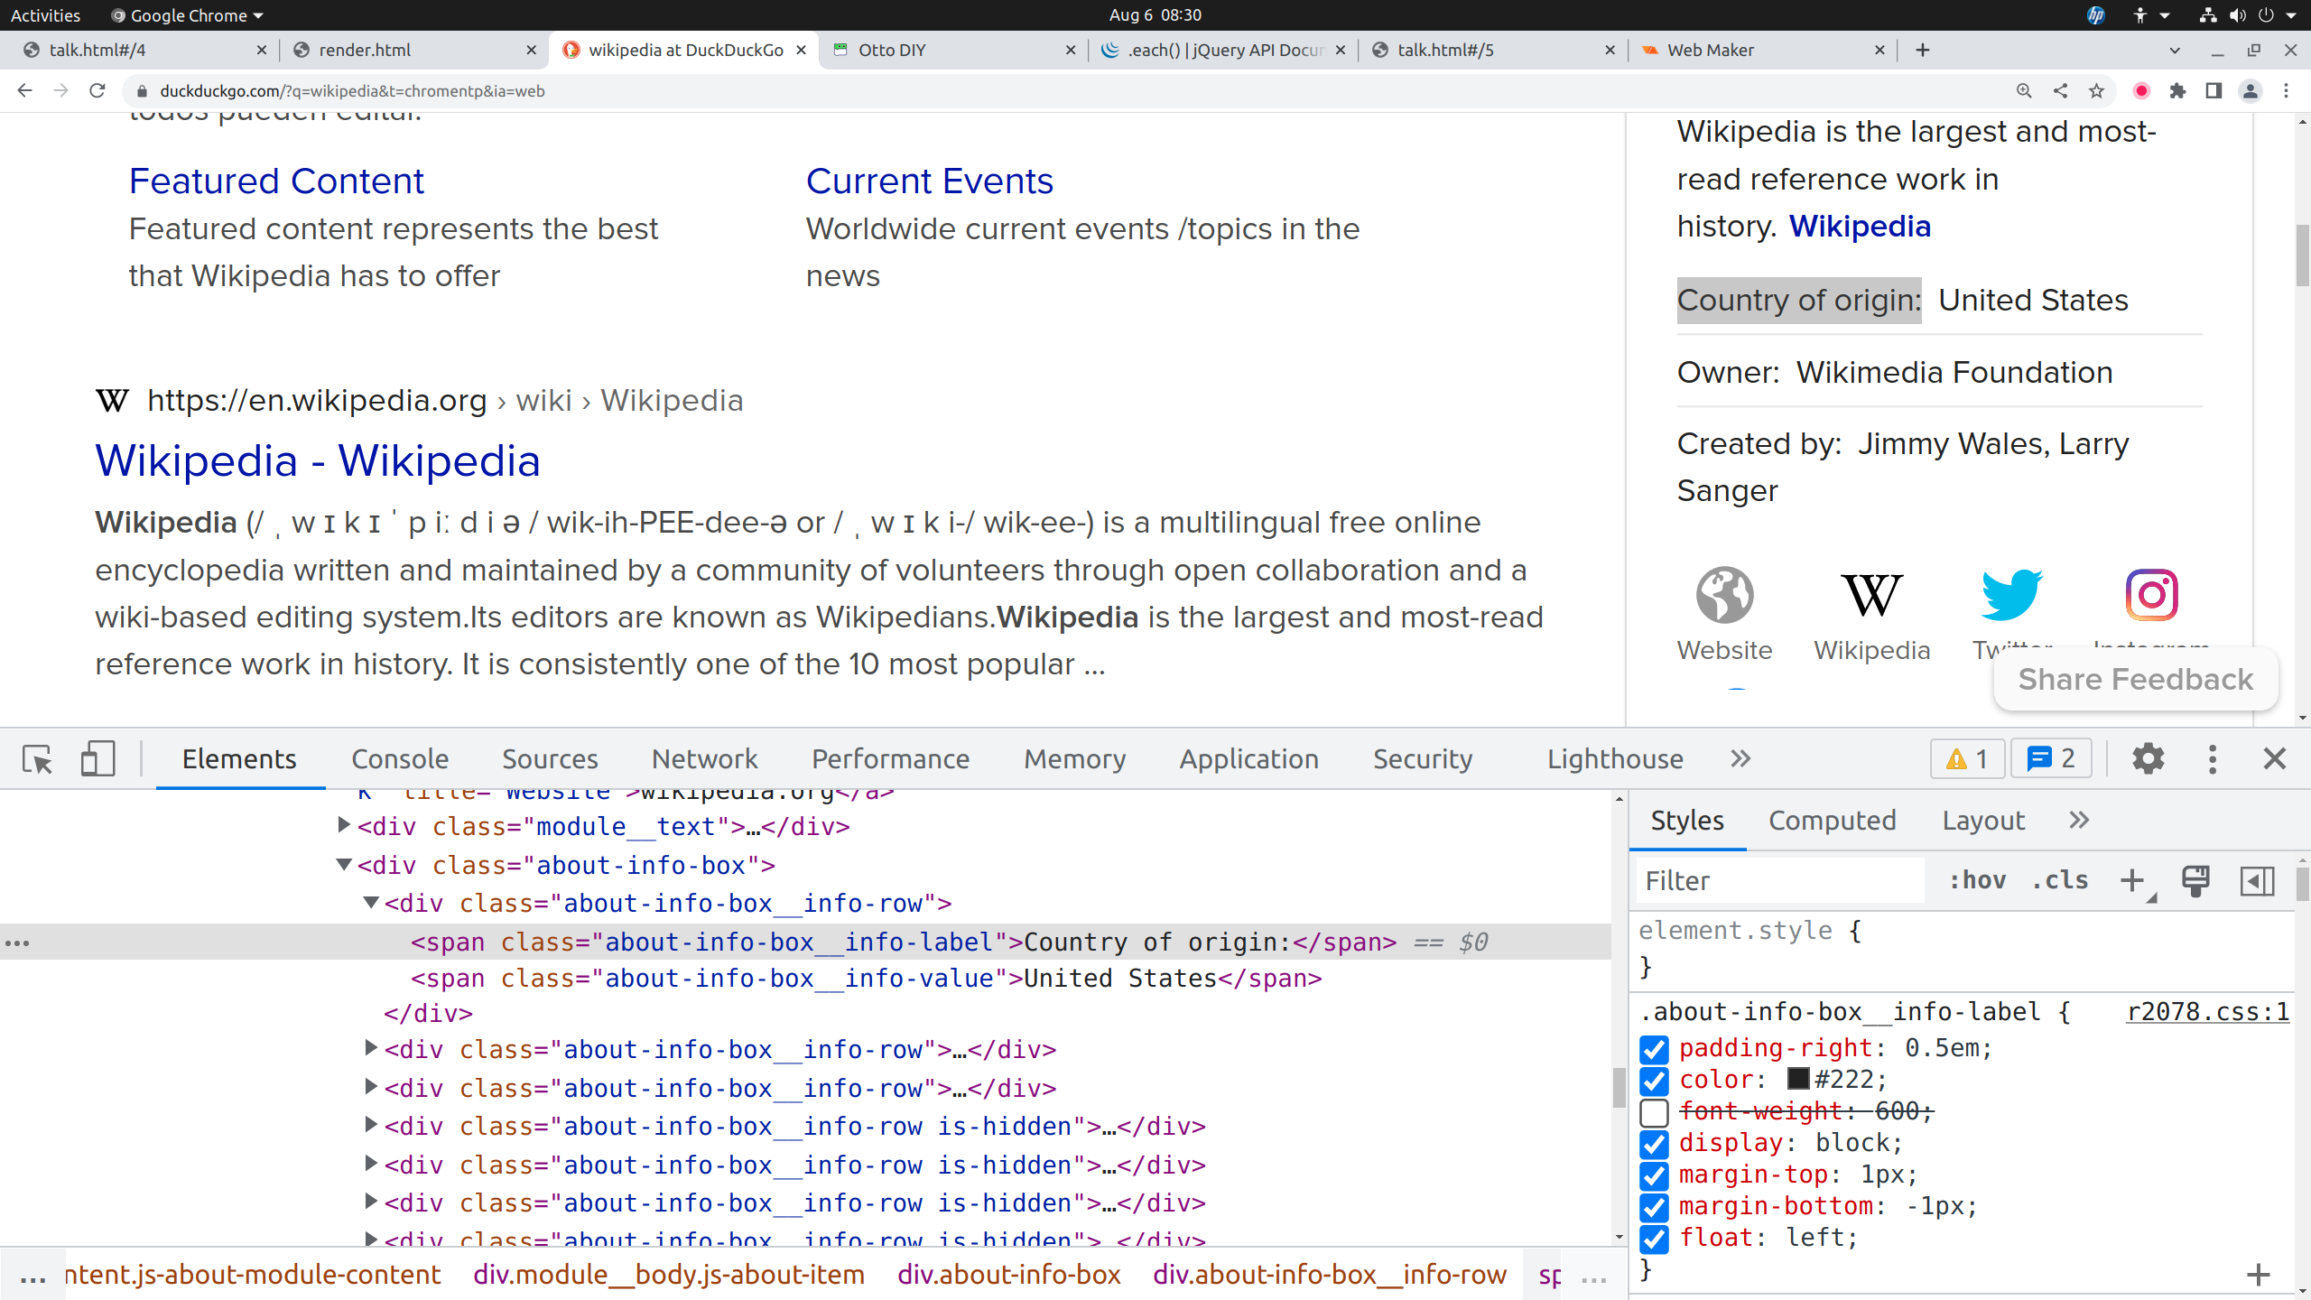This screenshot has height=1300, width=2311.
Task: Open the Chrome extensions puzzle icon
Action: [2177, 91]
